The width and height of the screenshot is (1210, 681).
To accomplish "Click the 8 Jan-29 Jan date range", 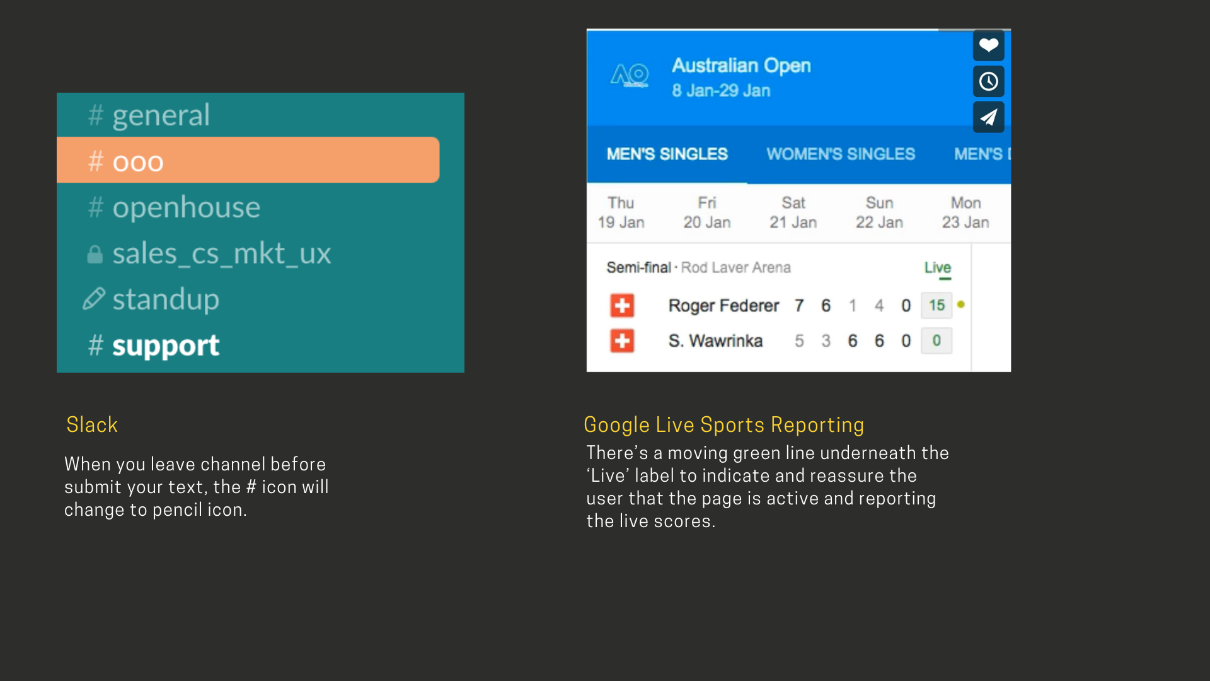I will point(721,91).
